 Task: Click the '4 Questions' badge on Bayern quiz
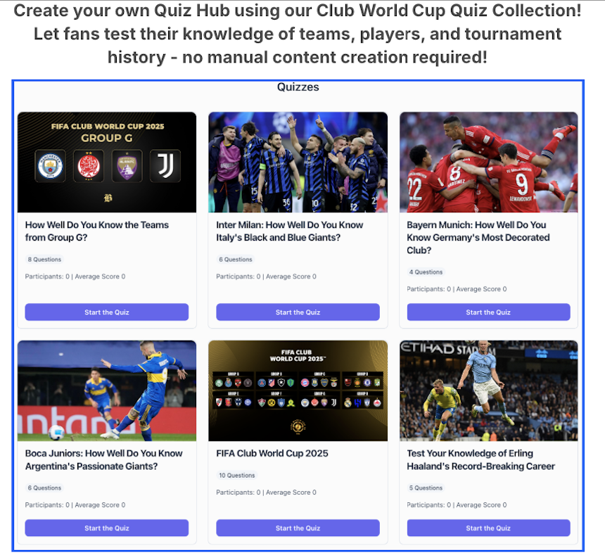[426, 272]
